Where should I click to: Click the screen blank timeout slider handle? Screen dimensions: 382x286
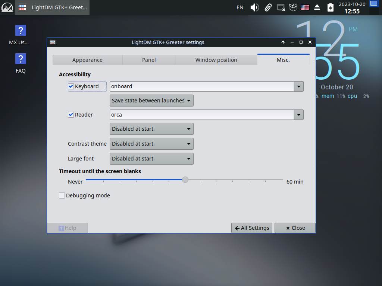click(x=185, y=179)
